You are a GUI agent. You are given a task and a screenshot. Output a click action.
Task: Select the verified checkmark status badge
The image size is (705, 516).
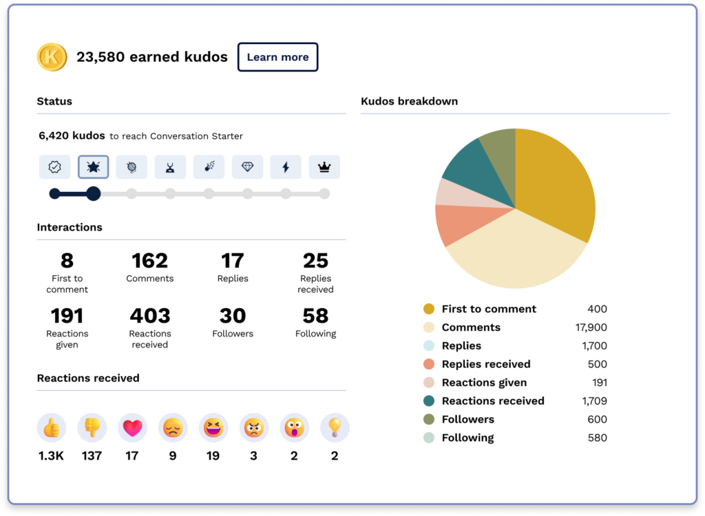point(54,166)
